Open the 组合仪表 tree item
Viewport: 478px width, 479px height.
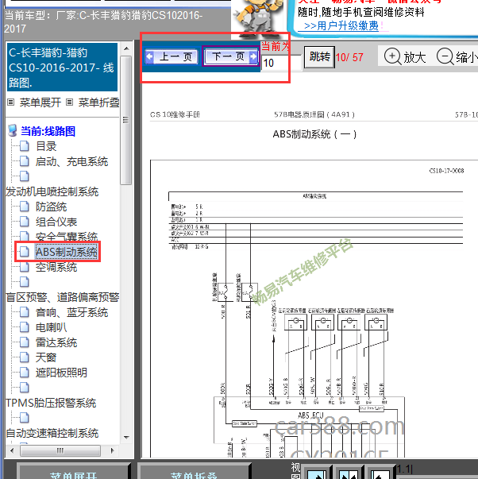click(56, 222)
